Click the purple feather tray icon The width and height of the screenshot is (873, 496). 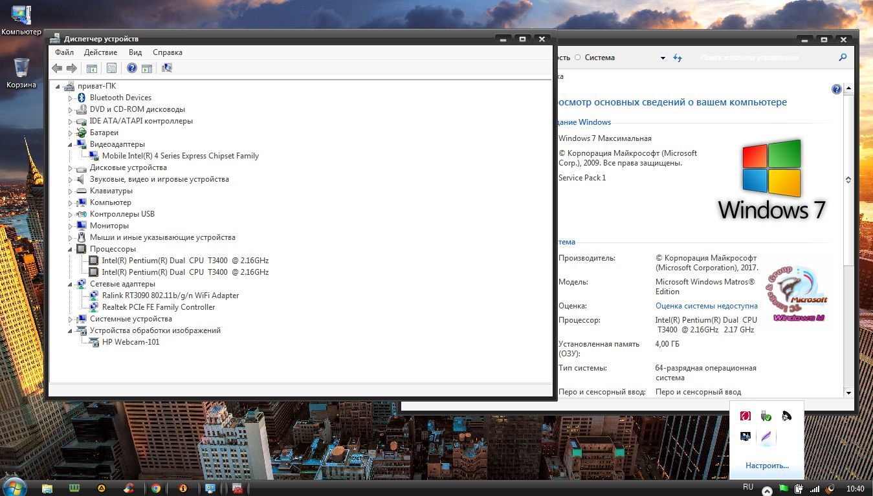pos(766,437)
